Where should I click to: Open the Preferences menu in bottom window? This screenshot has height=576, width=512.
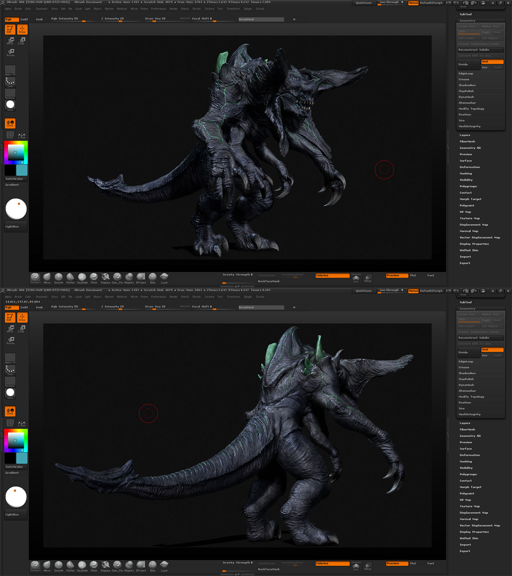point(158,297)
